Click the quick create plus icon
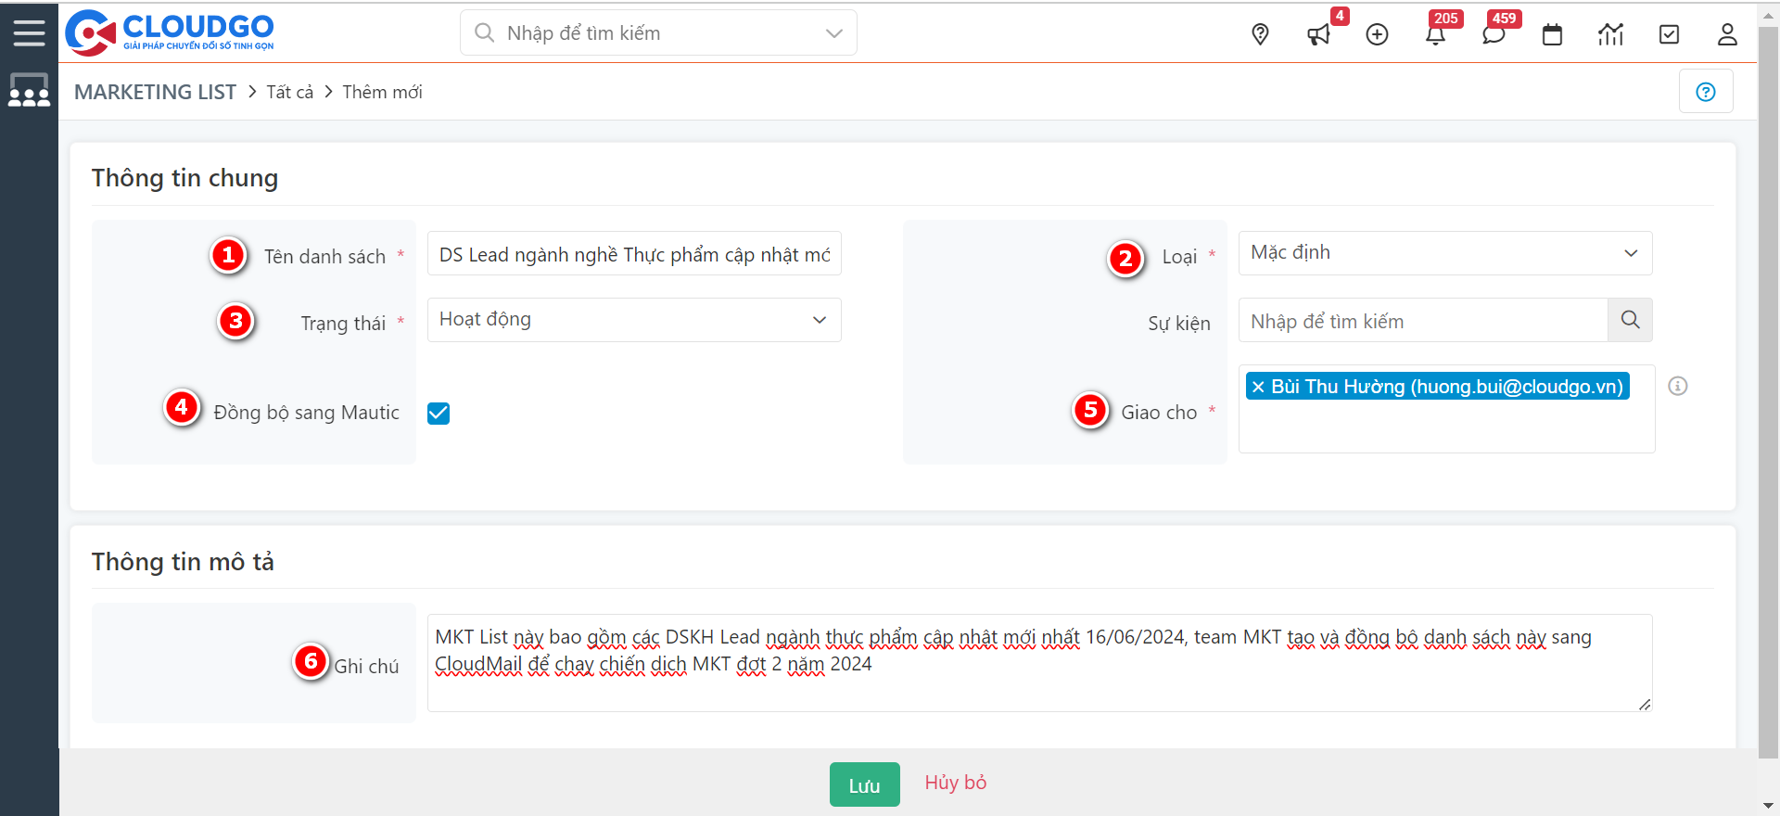Viewport: 1780px width, 816px height. [x=1377, y=35]
